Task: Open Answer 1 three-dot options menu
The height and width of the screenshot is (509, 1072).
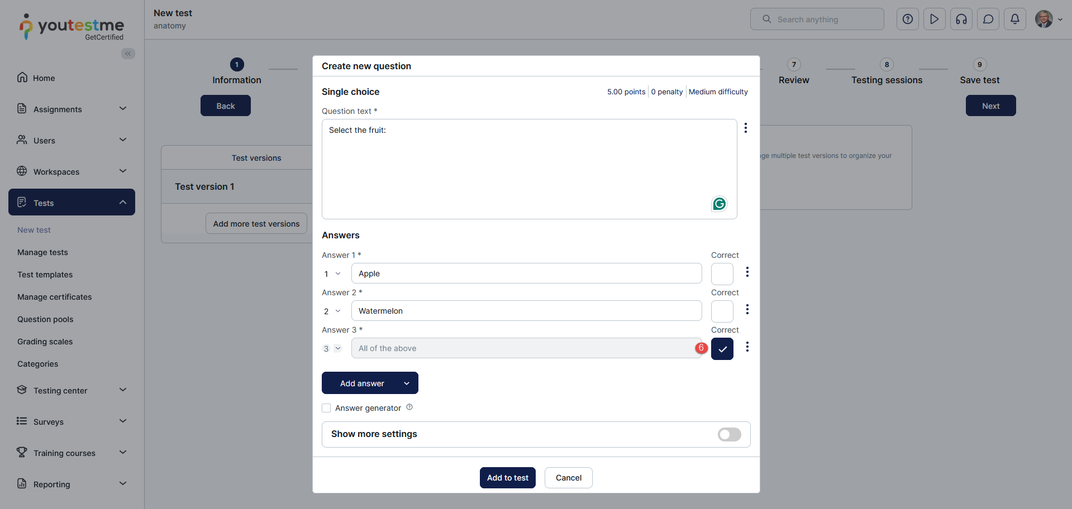Action: (747, 272)
